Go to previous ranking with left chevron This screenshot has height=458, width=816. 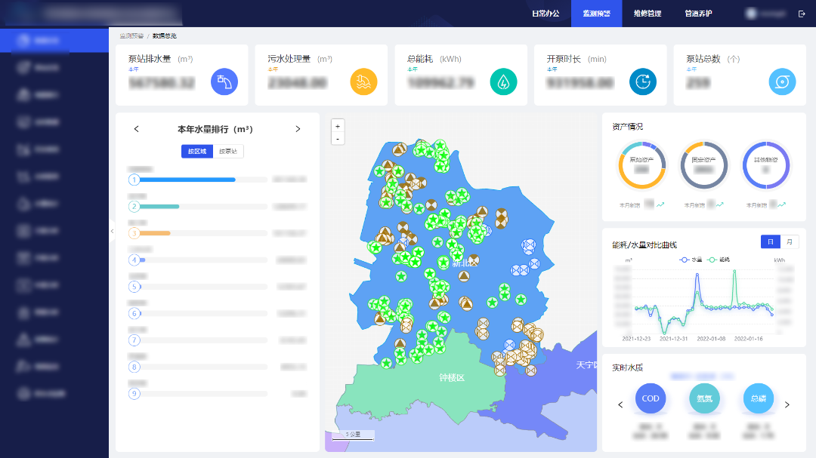tap(137, 129)
